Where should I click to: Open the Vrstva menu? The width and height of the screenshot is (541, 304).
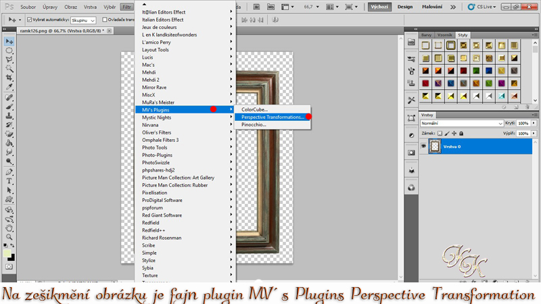(91, 7)
